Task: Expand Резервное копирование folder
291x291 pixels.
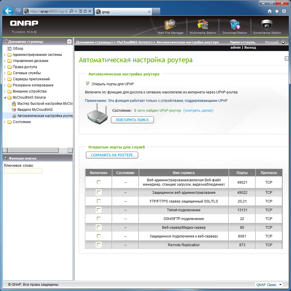Action: click(5, 85)
